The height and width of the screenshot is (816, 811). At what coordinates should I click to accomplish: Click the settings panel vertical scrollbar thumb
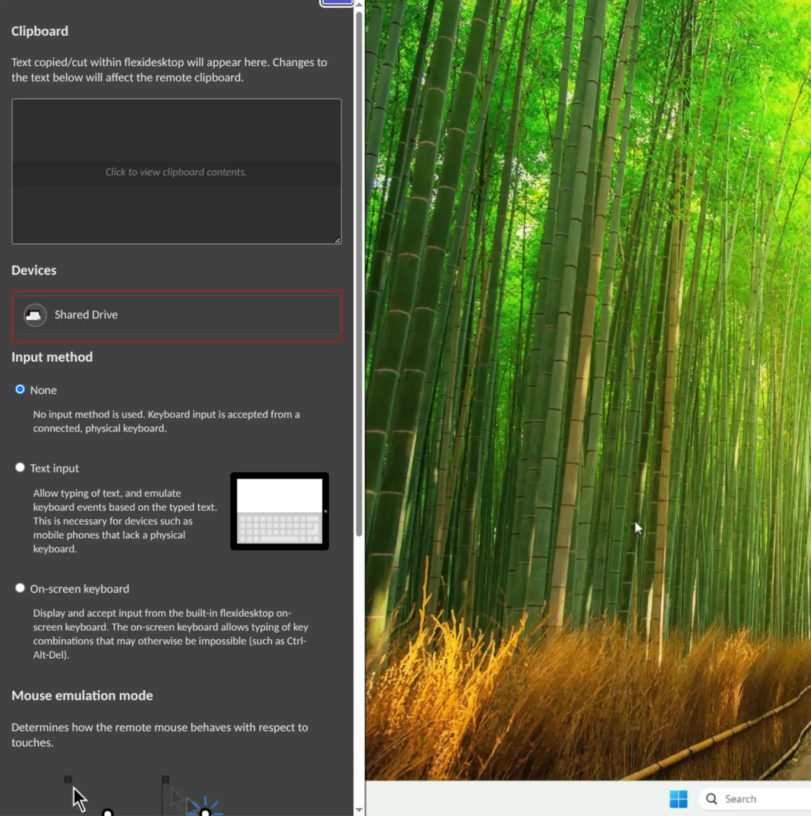coord(359,274)
